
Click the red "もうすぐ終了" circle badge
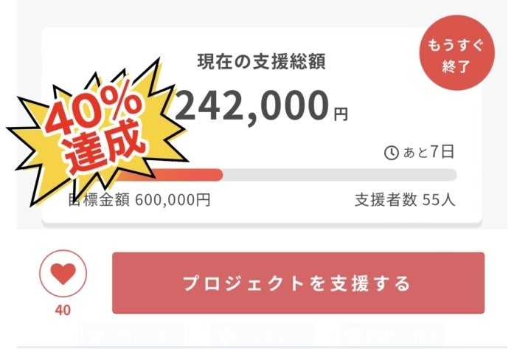tap(456, 58)
